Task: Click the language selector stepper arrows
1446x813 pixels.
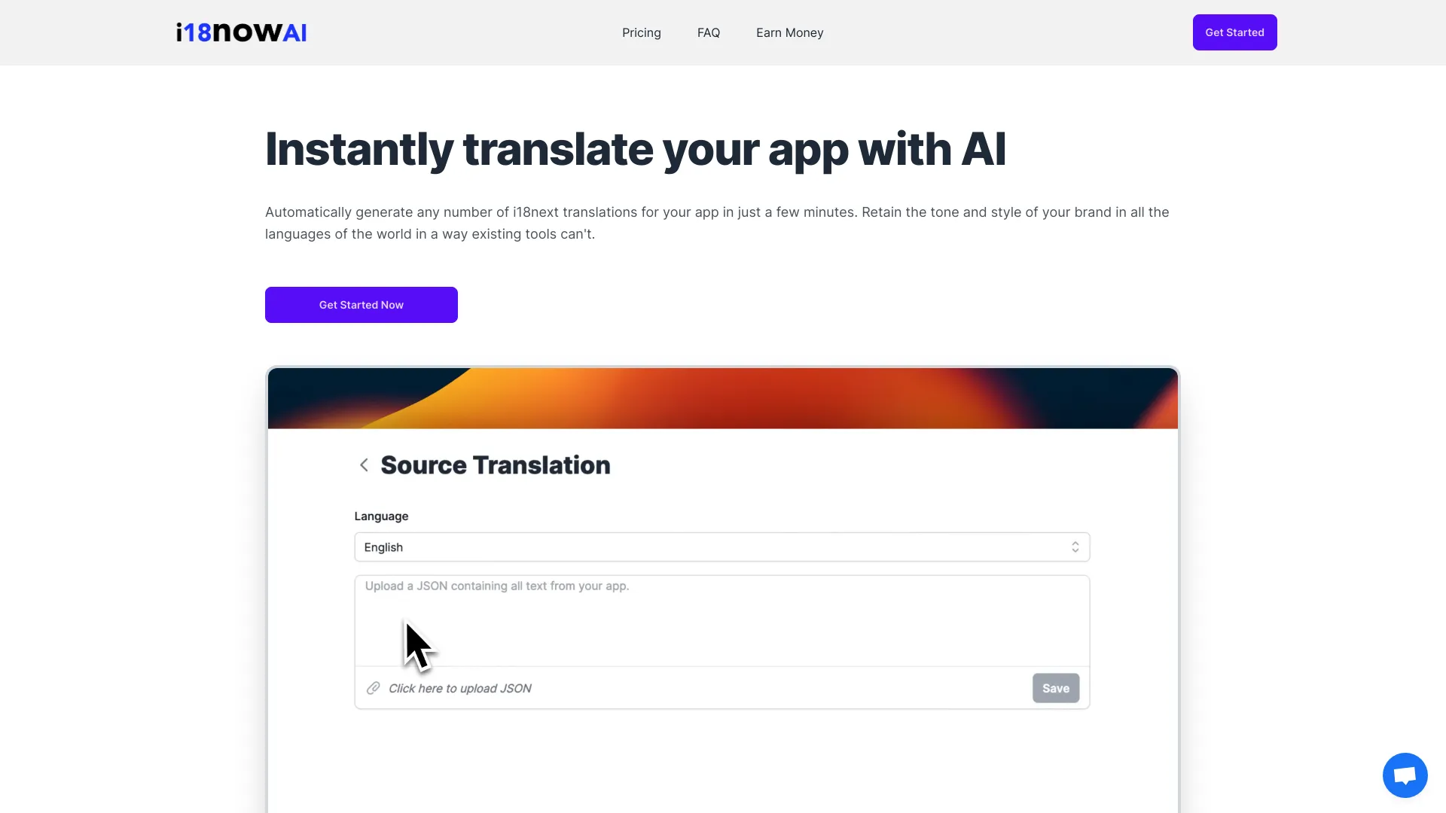Action: point(1075,547)
